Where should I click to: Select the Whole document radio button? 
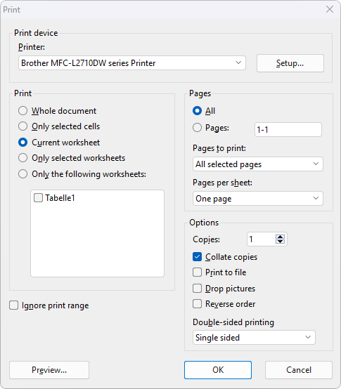22,111
